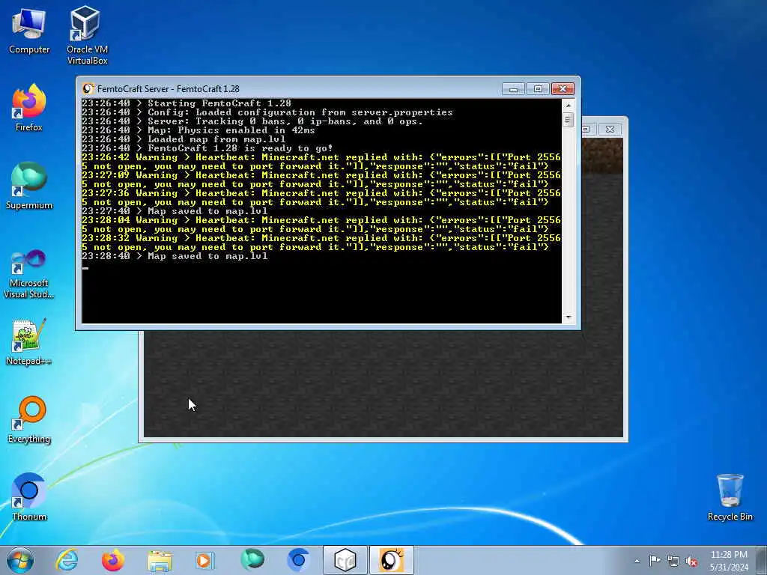Click the console scrollbar thumb

click(568, 120)
